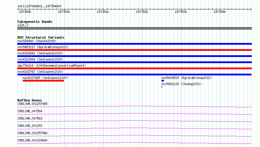
Task: Click the 197353k ruler label
Action: [181, 12]
